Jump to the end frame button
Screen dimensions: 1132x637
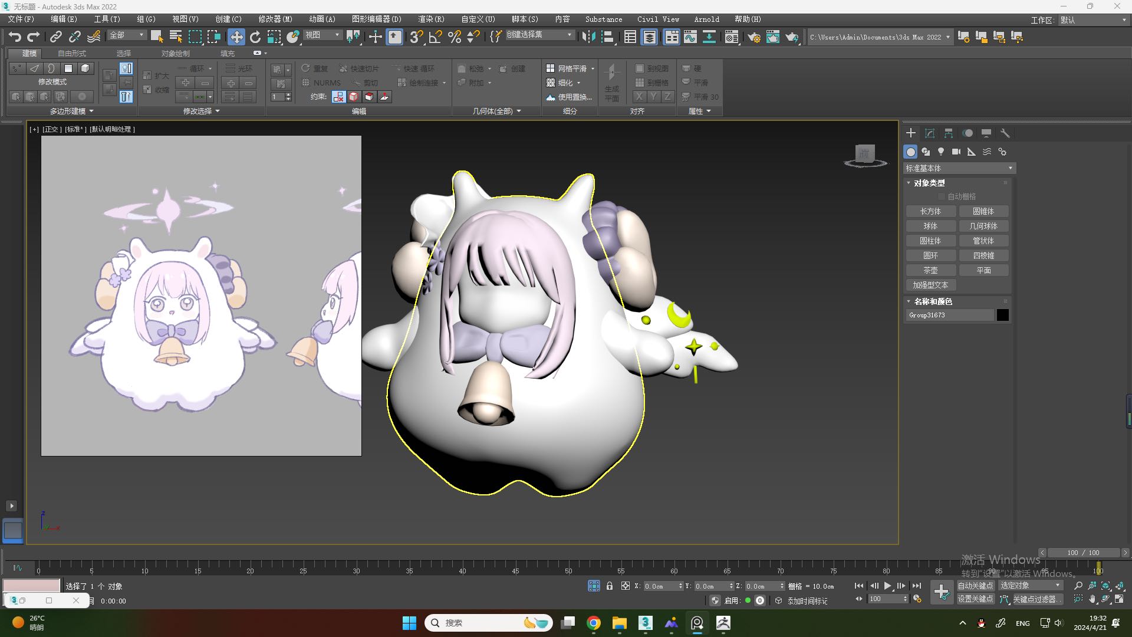tap(916, 586)
